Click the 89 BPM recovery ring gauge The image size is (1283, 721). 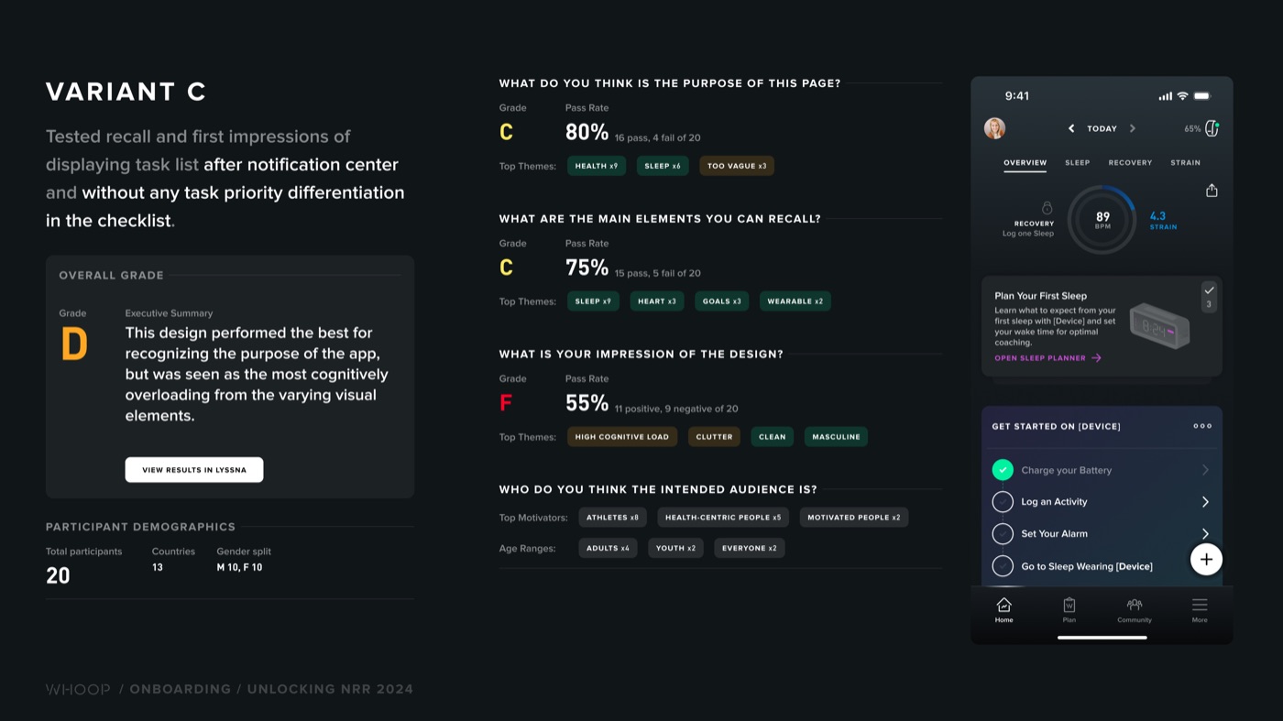1102,220
